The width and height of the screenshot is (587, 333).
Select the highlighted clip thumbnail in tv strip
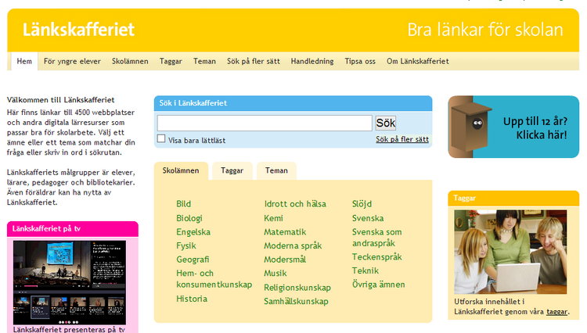click(40, 306)
